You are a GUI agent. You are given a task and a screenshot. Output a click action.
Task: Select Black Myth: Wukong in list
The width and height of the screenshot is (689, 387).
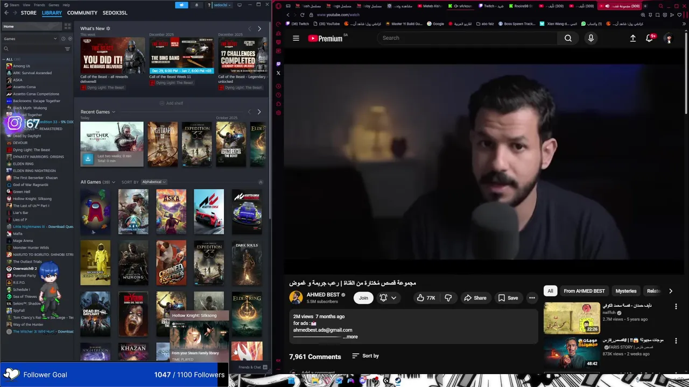coord(30,108)
